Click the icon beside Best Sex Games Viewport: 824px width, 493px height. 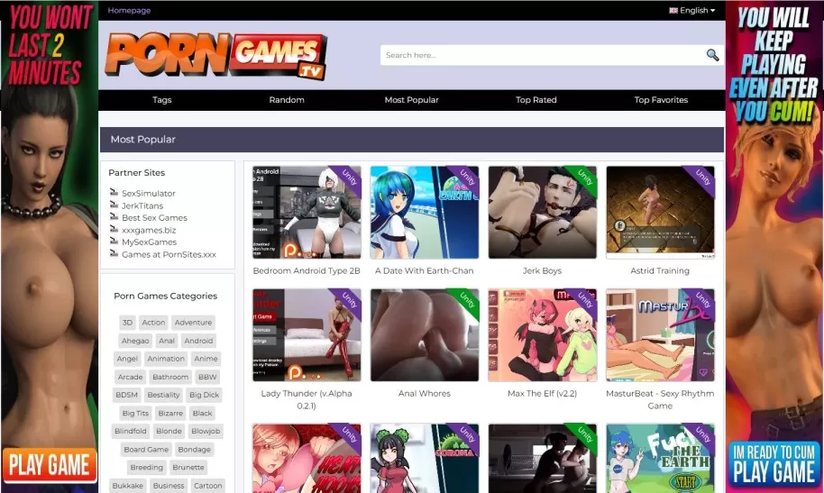click(x=114, y=216)
